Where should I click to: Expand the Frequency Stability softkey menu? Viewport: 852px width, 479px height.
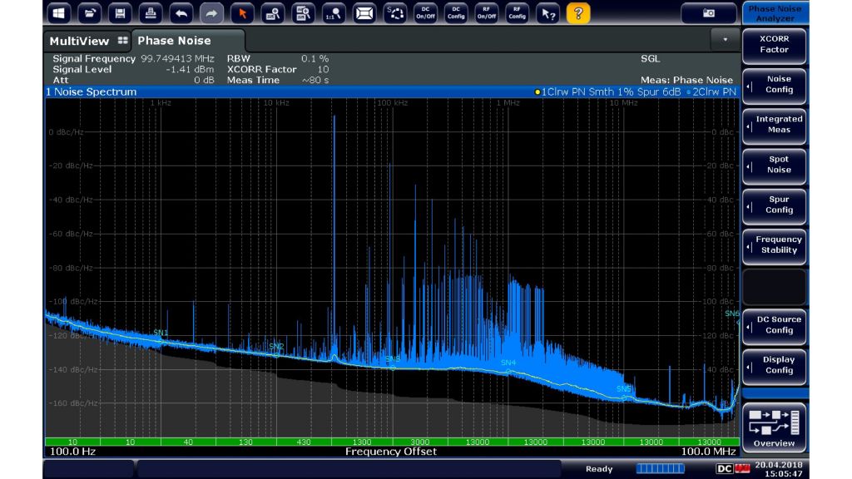[x=775, y=245]
